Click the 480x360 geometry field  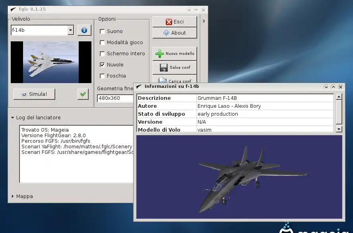[115, 98]
